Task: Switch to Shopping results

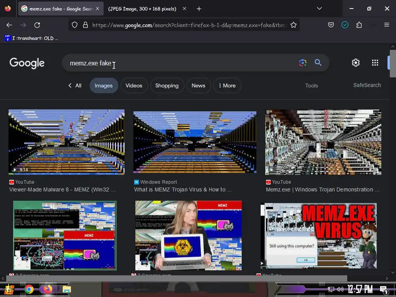Action: coord(167,85)
